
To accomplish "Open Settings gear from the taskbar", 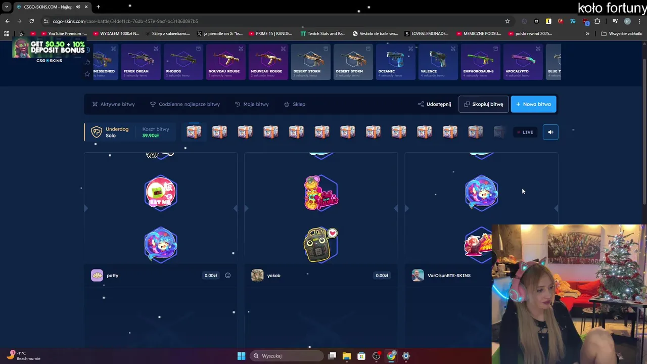I will (406, 356).
